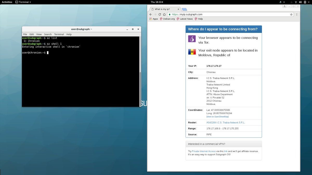
Task: Open the battery status indicator
Action: pos(305,2)
